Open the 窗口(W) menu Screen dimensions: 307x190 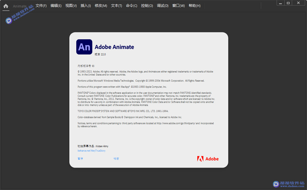[x=179, y=6]
